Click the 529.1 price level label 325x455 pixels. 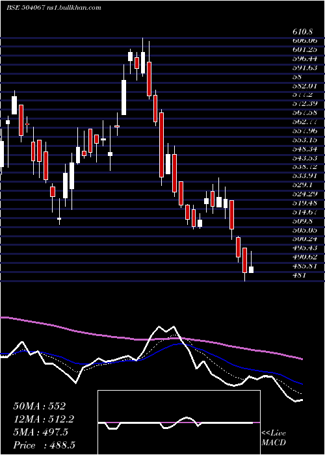[x=302, y=185]
